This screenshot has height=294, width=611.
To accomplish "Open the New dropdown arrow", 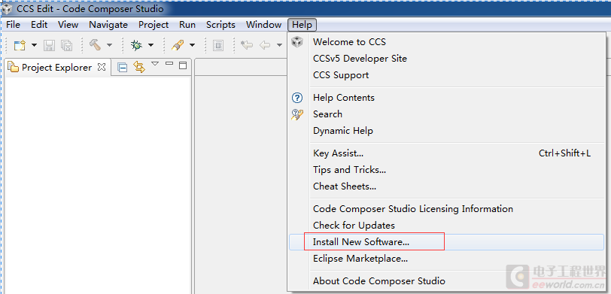I will pyautogui.click(x=34, y=45).
